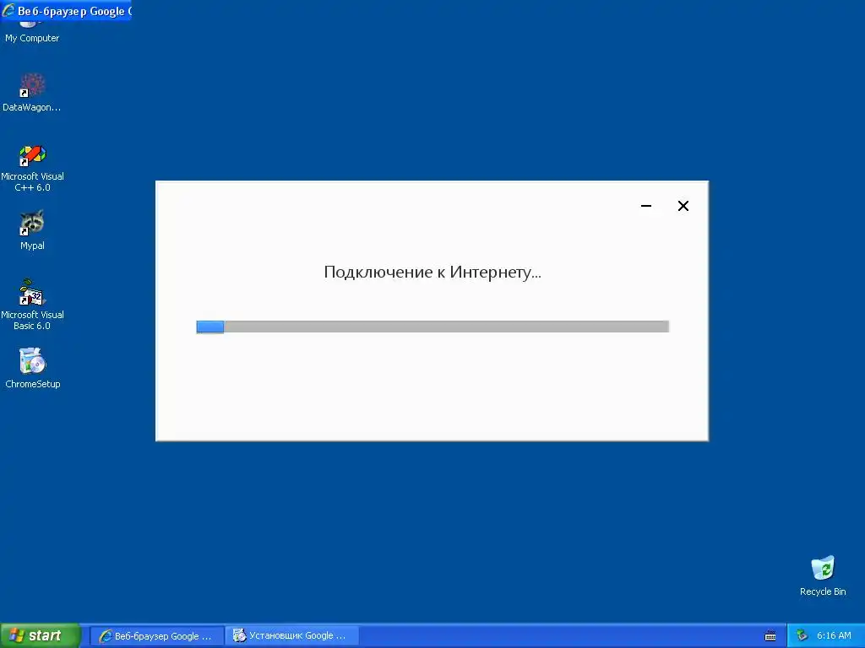Switch to 'Веб-браузер Google' taskbar window
Screen dimensions: 865x648
[156, 636]
